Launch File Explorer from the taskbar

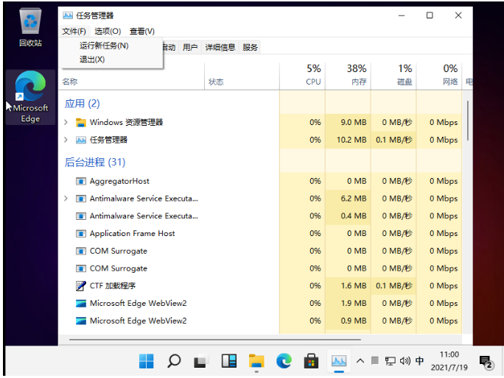[256, 361]
